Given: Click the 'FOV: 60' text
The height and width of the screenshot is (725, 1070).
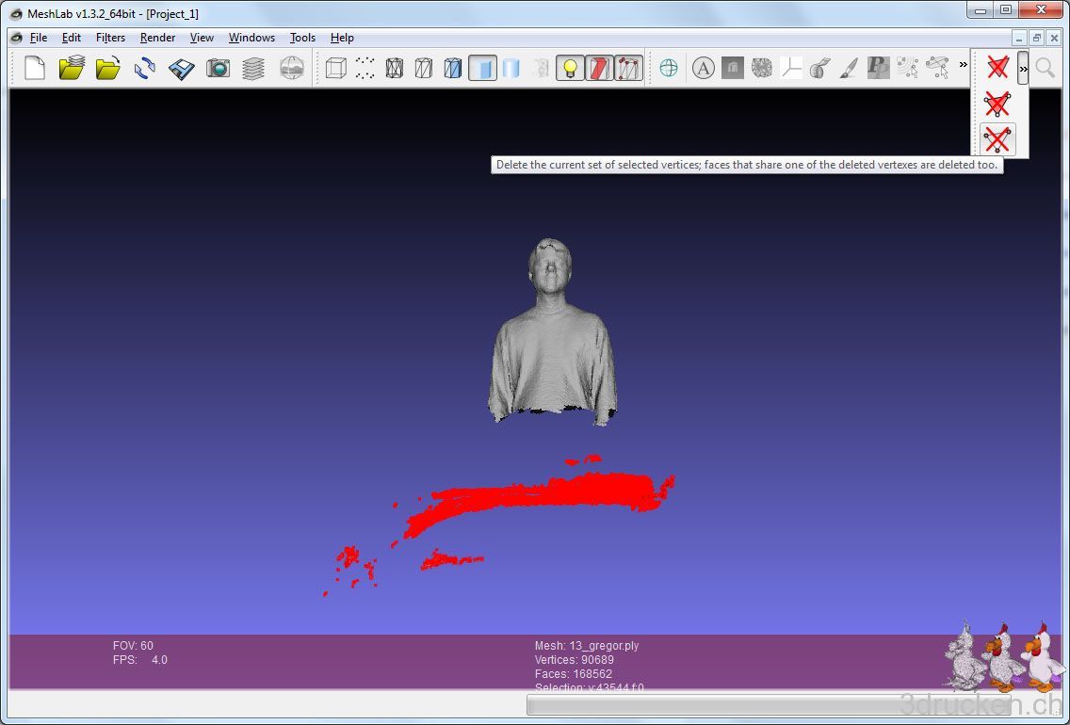Looking at the screenshot, I should pos(133,645).
